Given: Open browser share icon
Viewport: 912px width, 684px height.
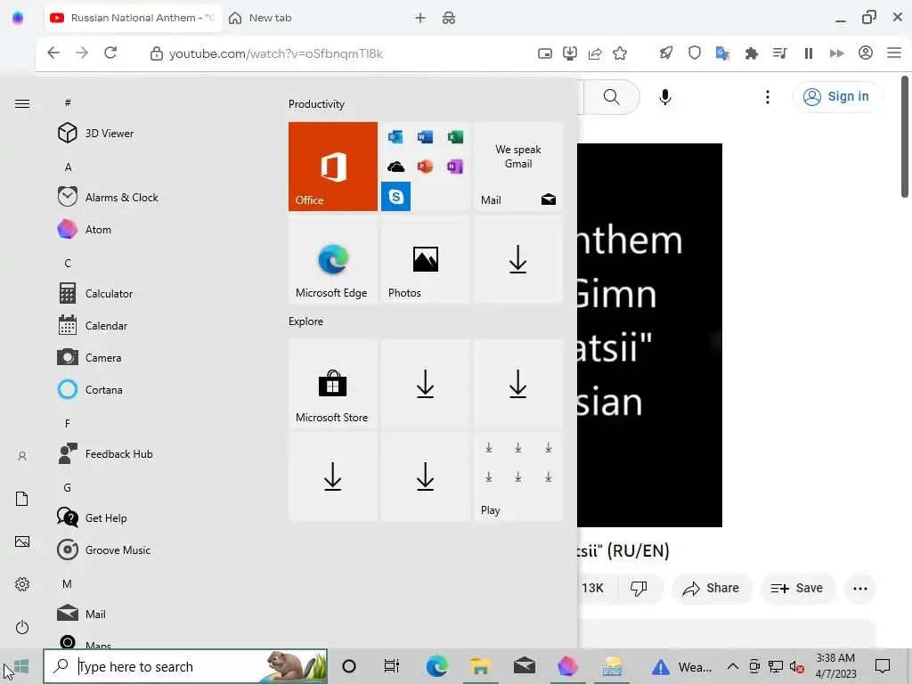Looking at the screenshot, I should click(594, 53).
